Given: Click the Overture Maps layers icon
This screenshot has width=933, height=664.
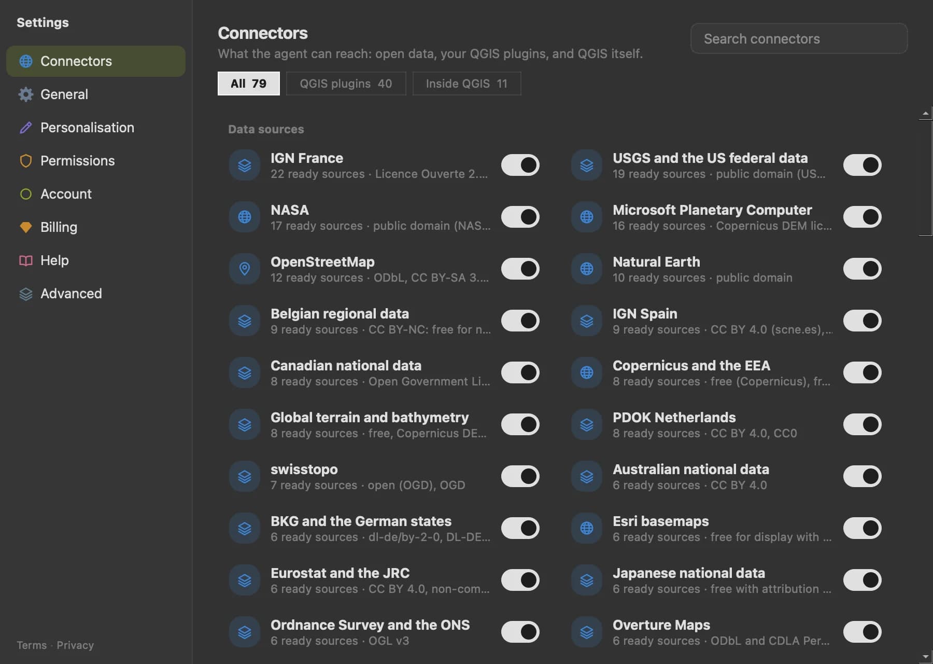Looking at the screenshot, I should [x=587, y=632].
